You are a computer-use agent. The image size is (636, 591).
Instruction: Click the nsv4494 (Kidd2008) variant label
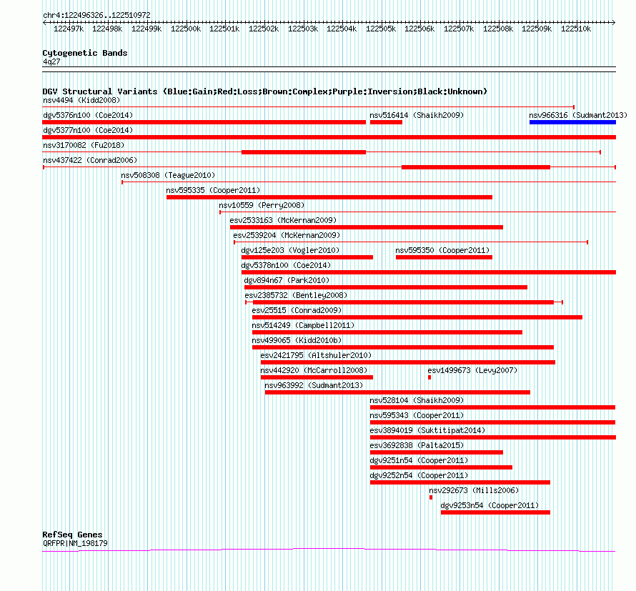[81, 100]
